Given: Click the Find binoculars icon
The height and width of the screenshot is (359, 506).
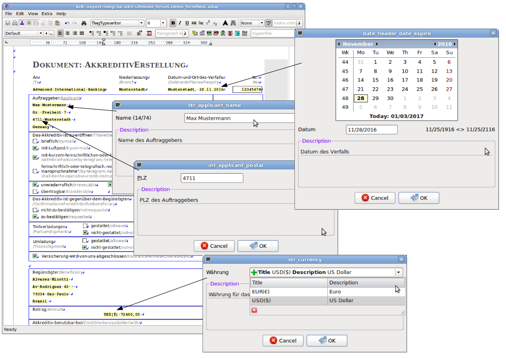Looking at the screenshot, I should [84, 23].
